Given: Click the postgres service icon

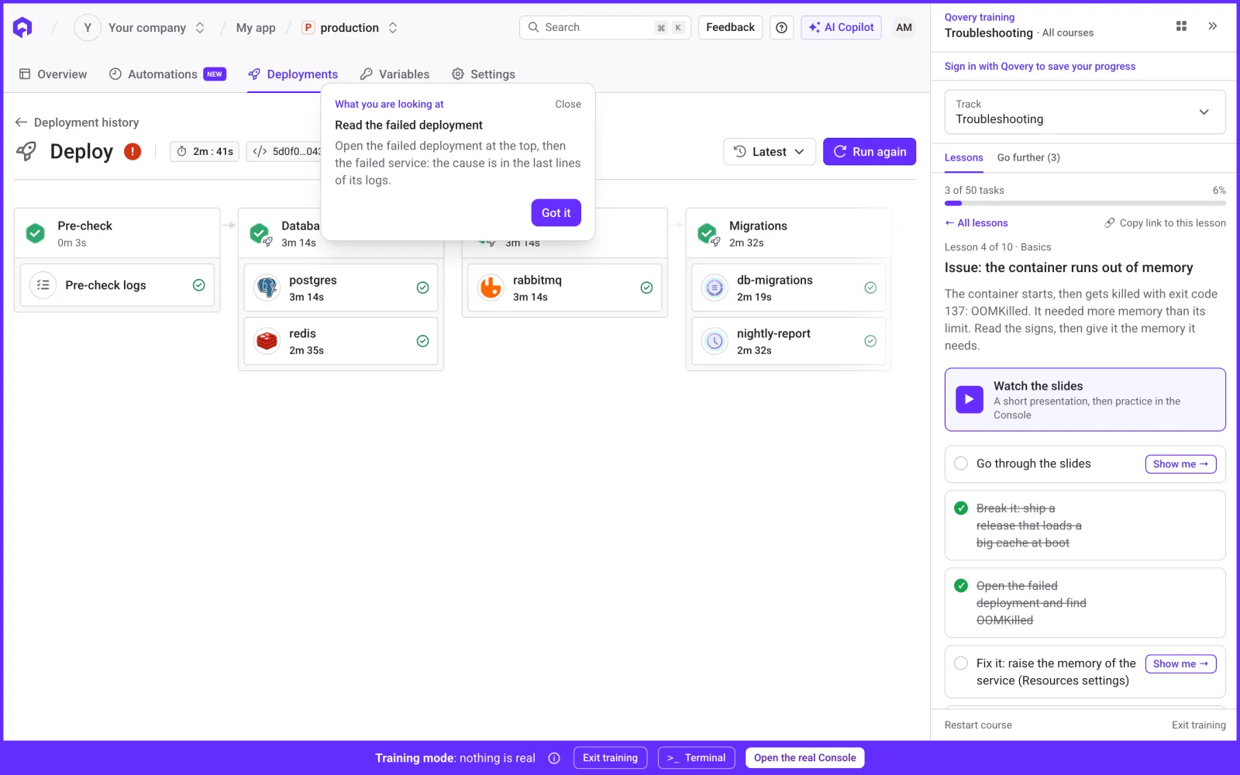Looking at the screenshot, I should 267,288.
